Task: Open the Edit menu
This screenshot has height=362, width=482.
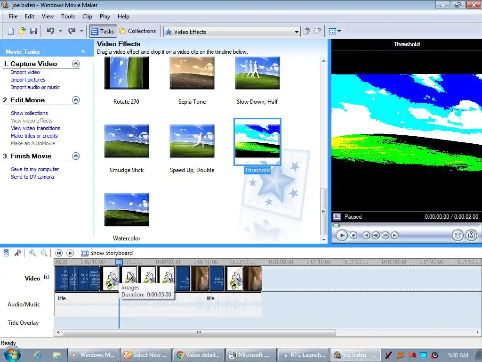Action: pos(30,16)
